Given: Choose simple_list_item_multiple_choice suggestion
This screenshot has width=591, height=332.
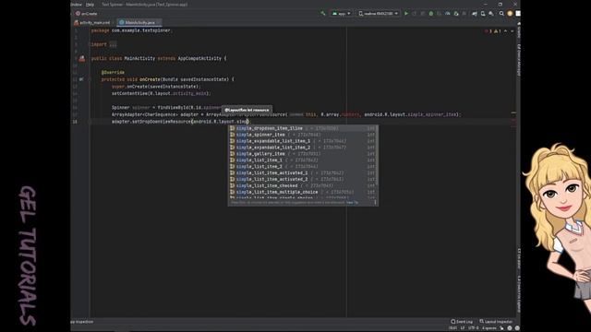Looking at the screenshot, I should (303, 192).
